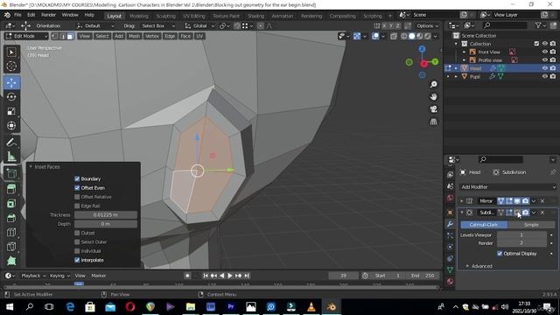Toggle the Boundary checkbox
Image resolution: width=560 pixels, height=315 pixels.
click(x=77, y=178)
